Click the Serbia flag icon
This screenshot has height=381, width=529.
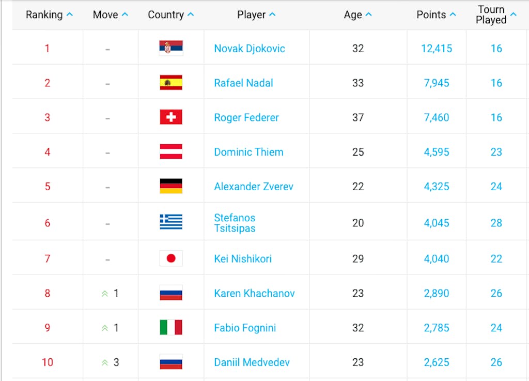[171, 48]
